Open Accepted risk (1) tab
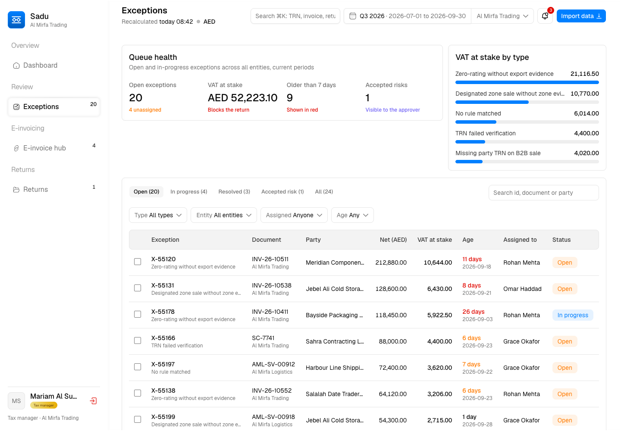 coord(282,192)
